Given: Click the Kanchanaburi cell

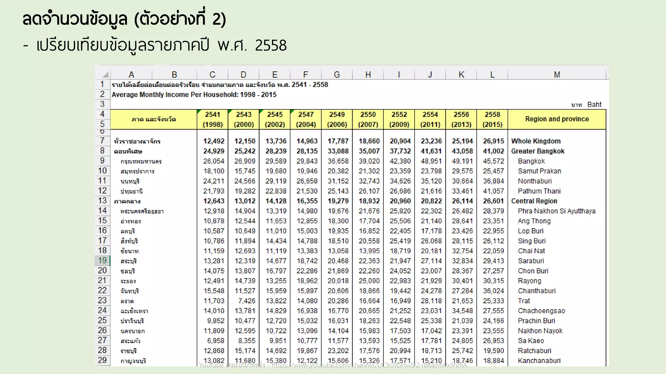Looking at the screenshot, I should pos(539,360).
